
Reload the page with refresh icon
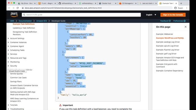tap(18, 8)
